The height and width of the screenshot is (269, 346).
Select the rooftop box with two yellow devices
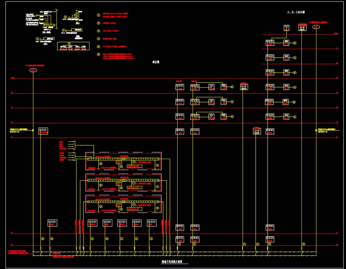(302, 28)
